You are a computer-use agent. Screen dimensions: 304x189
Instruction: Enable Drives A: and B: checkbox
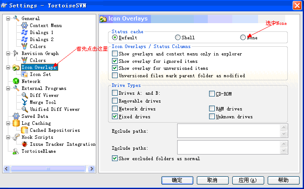click(x=115, y=93)
